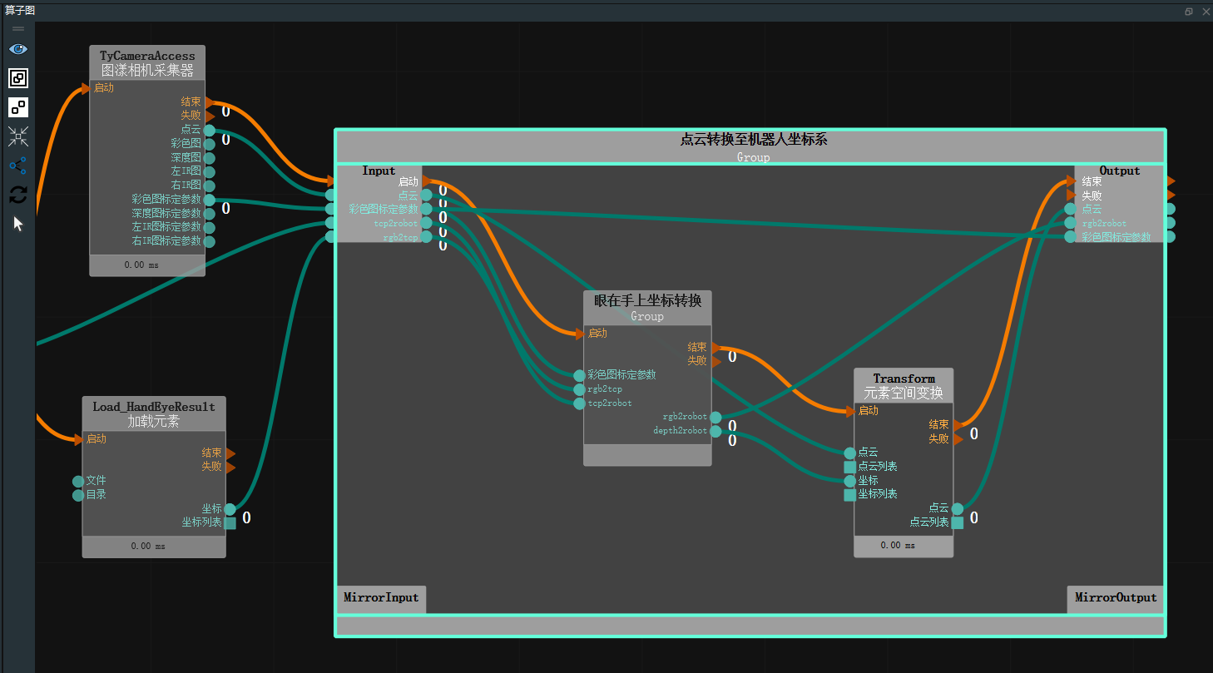The image size is (1213, 673).
Task: Click 左IR图标定参数 output port on TyCameraAccess
Action: 210,227
